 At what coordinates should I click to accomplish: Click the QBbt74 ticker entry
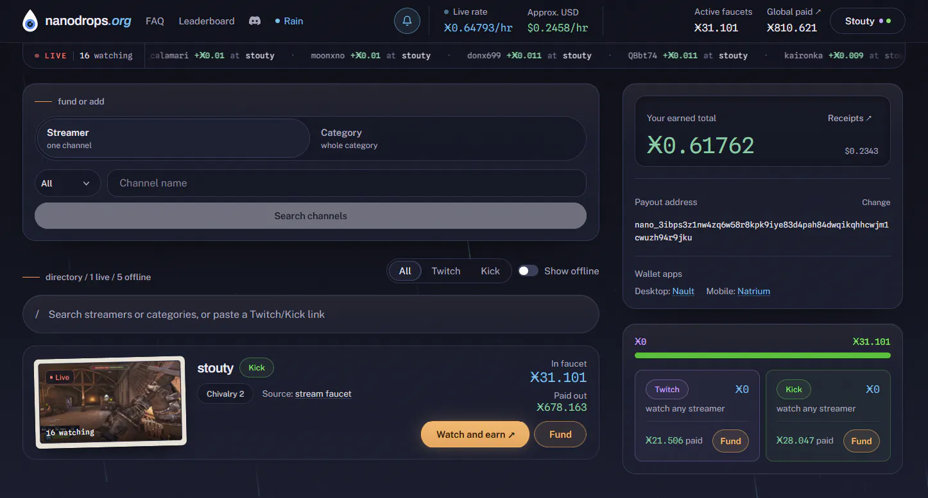click(x=688, y=56)
